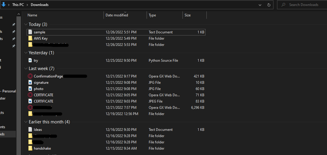Select the photo JPG file icon
The height and width of the screenshot is (155, 327).
click(x=30, y=89)
